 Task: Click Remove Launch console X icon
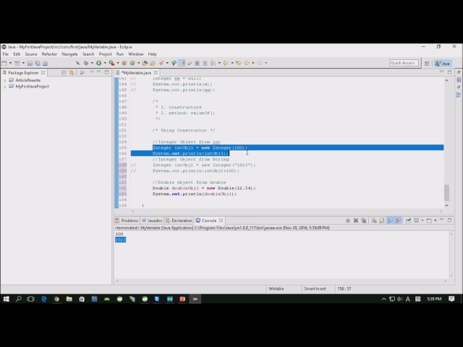tap(356, 220)
